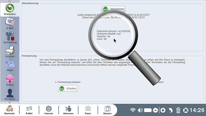Click the speaker volume icon

tap(140, 110)
